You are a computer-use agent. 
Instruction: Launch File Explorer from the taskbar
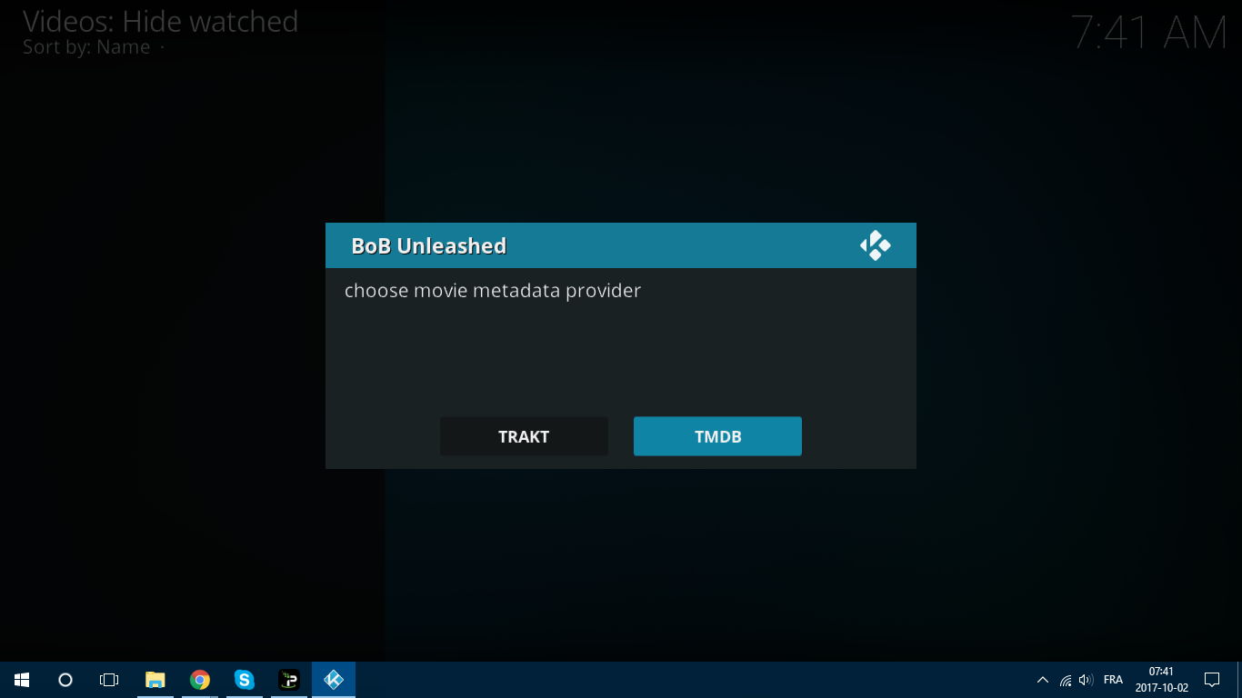155,680
